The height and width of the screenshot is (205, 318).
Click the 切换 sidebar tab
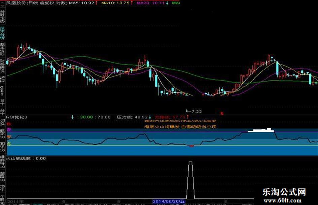click(x=2, y=122)
